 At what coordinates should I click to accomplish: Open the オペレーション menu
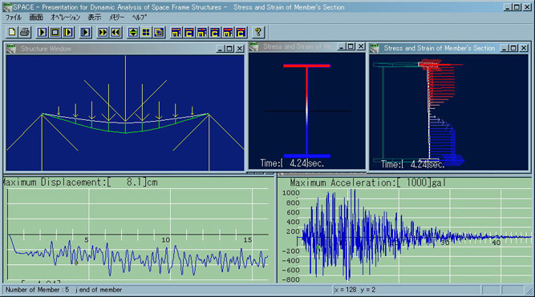65,17
